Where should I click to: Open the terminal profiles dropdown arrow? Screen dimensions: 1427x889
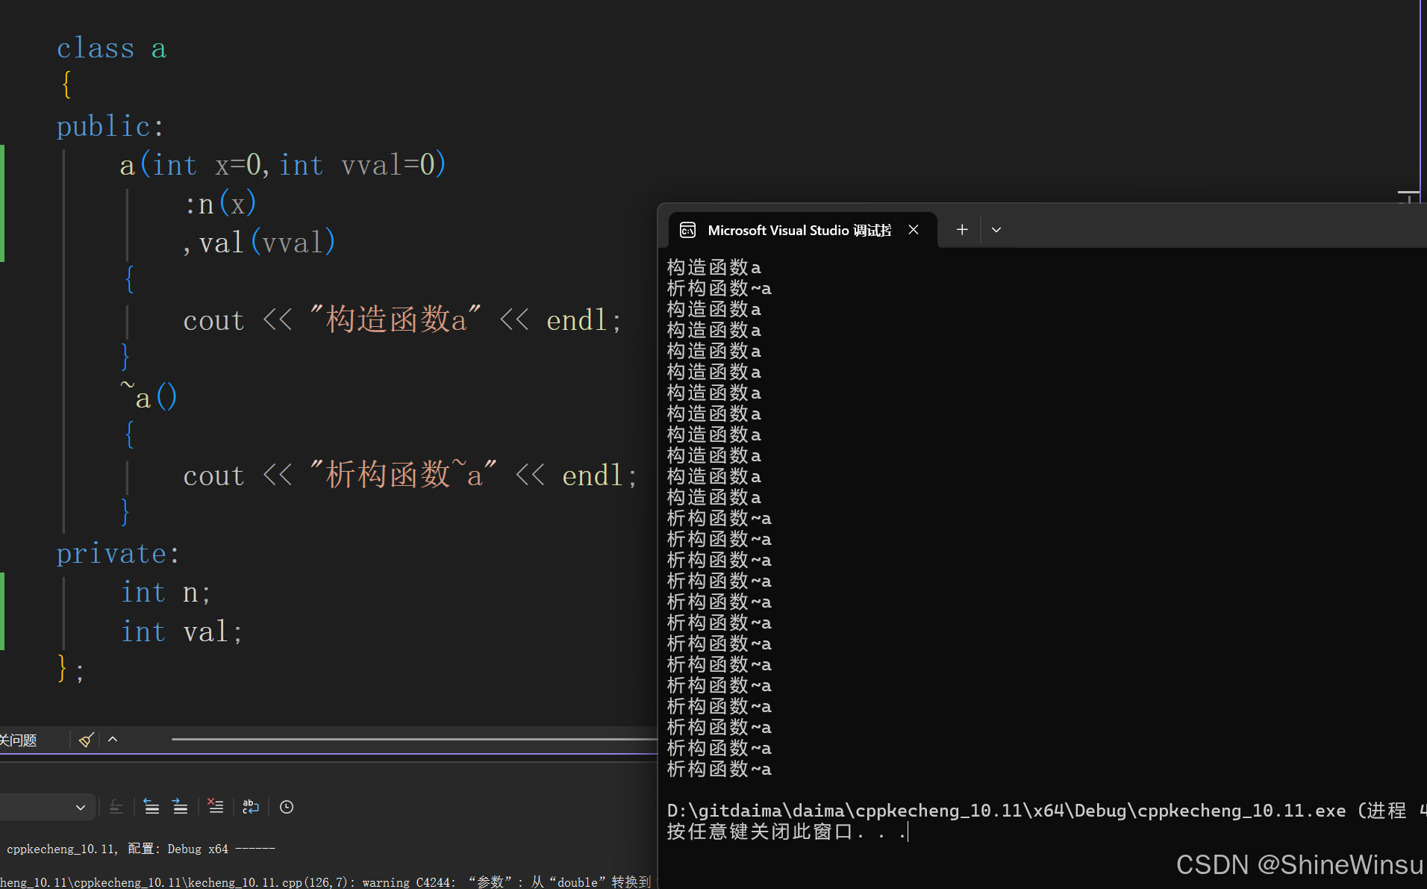(996, 230)
